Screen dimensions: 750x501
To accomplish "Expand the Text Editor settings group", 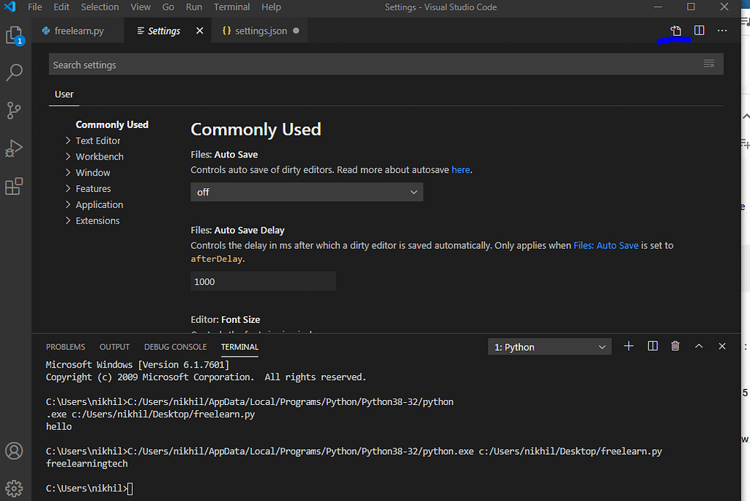I will pyautogui.click(x=93, y=141).
